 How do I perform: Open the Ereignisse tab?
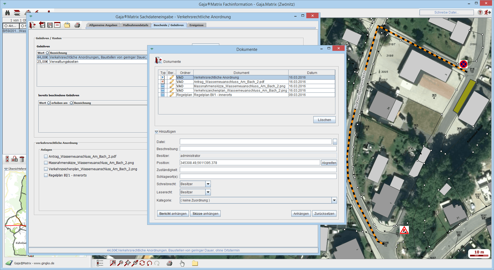pyautogui.click(x=196, y=25)
